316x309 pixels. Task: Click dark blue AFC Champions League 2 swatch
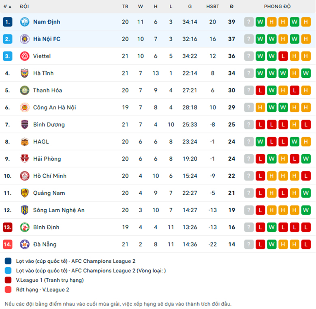tap(8, 261)
